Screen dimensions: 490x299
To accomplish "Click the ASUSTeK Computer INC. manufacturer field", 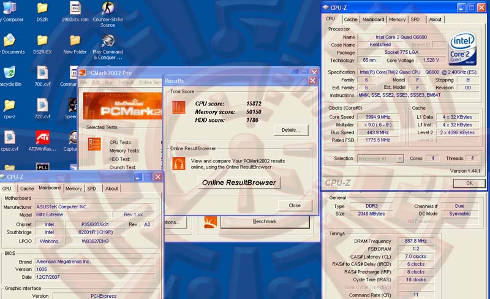I will tap(95, 206).
